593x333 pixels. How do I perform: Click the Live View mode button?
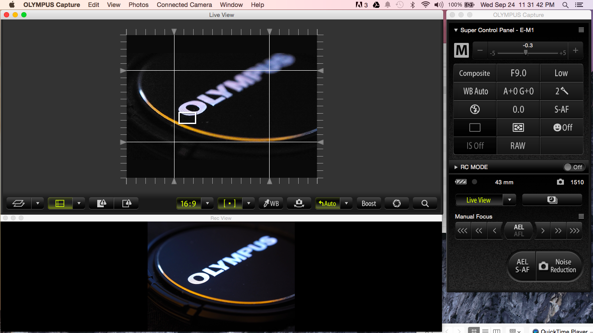pyautogui.click(x=479, y=200)
